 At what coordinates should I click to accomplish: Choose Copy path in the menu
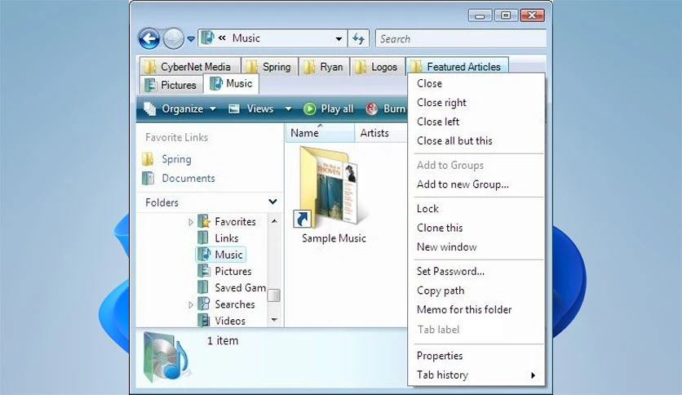tap(476, 291)
